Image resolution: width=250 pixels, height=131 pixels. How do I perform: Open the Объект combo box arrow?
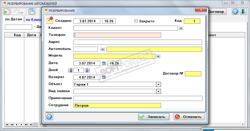158,84
